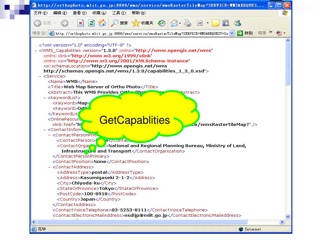Click the Refresh page icon
324x243 pixels.
pos(91,23)
